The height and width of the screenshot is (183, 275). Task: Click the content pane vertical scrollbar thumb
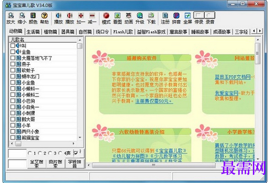[258, 53]
